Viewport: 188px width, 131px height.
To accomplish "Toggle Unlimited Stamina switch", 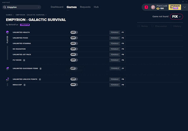I will pyautogui.click(x=74, y=43).
